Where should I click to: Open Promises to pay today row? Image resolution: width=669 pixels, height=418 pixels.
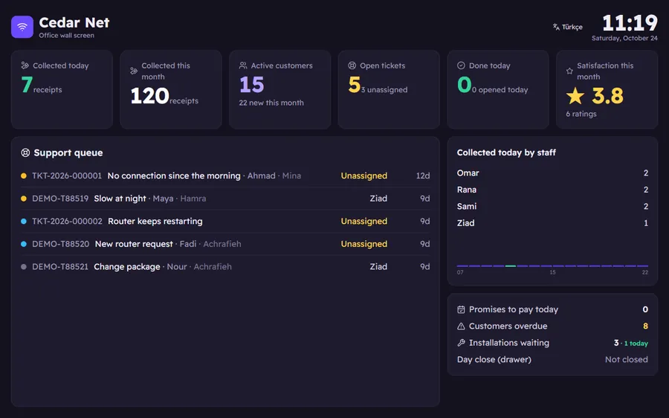552,309
